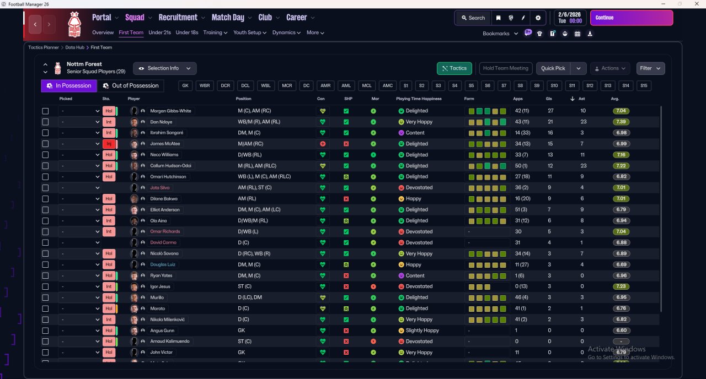This screenshot has height=379, width=706.
Task: Click Hold Team Meeting
Action: [x=506, y=68]
